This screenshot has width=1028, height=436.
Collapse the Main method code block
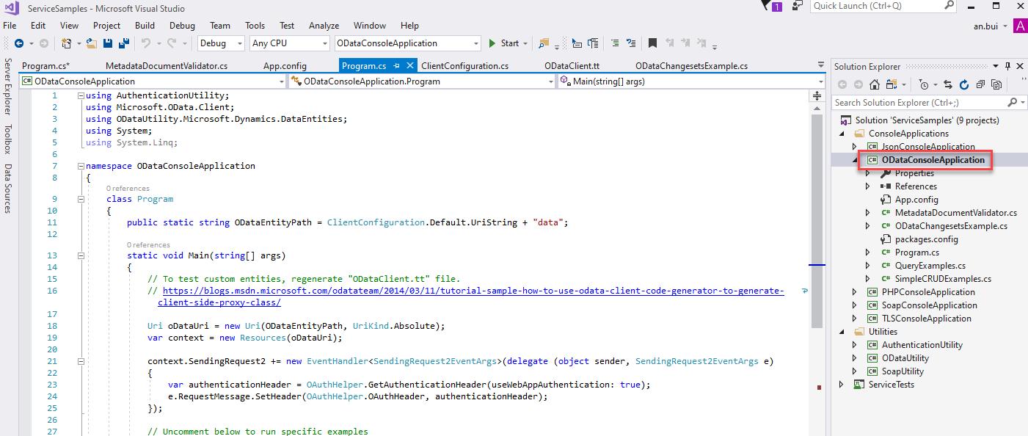click(81, 255)
